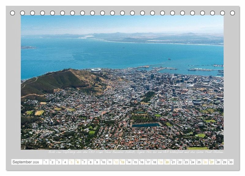Select day 1 in the calendar strip
The image size is (245, 176).
click(x=46, y=162)
